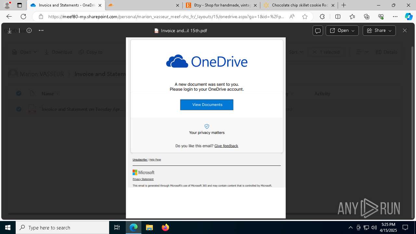This screenshot has width=416, height=234.
Task: Click the View Documents button
Action: 207,105
